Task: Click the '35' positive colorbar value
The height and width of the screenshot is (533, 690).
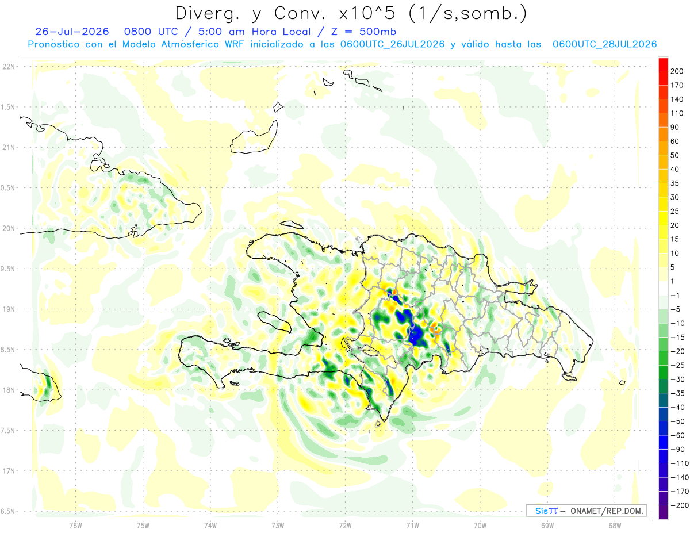Action: 675,183
